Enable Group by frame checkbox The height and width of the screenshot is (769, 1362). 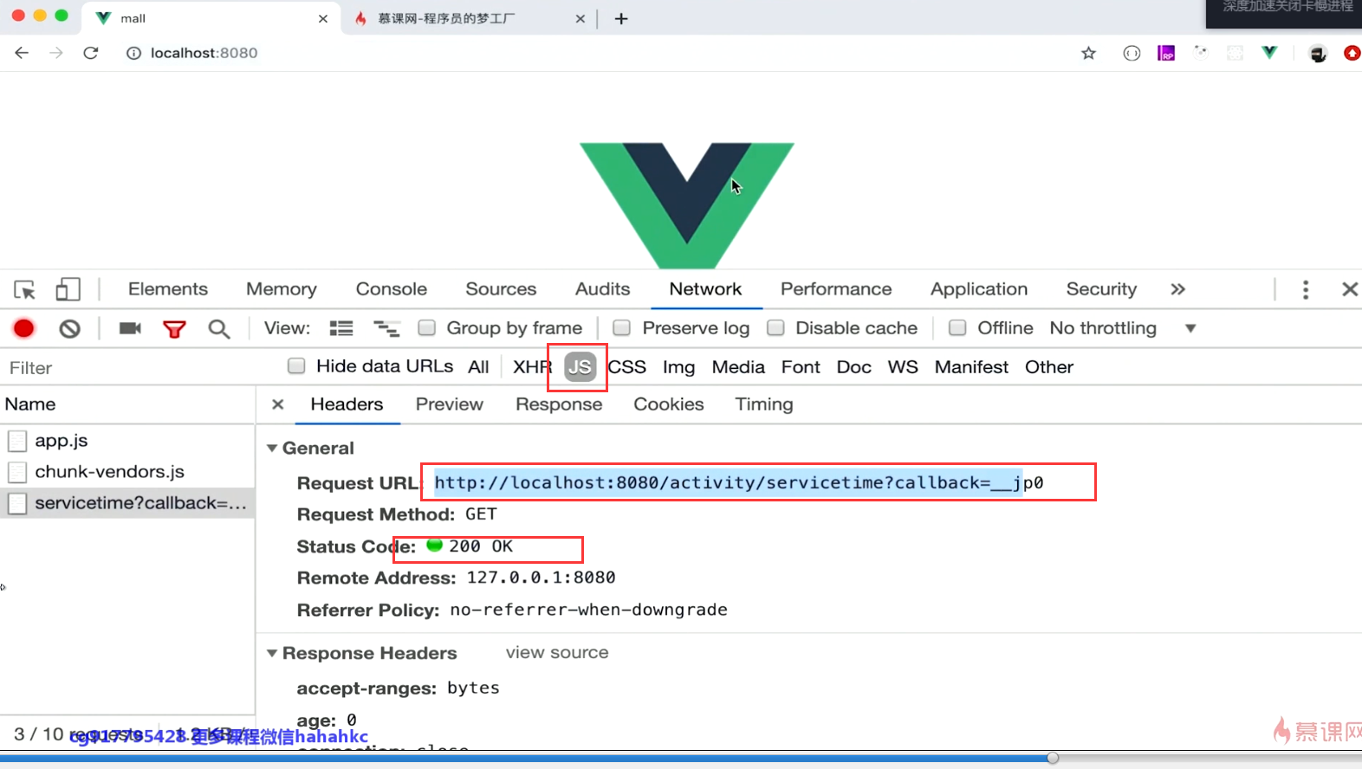pos(426,327)
